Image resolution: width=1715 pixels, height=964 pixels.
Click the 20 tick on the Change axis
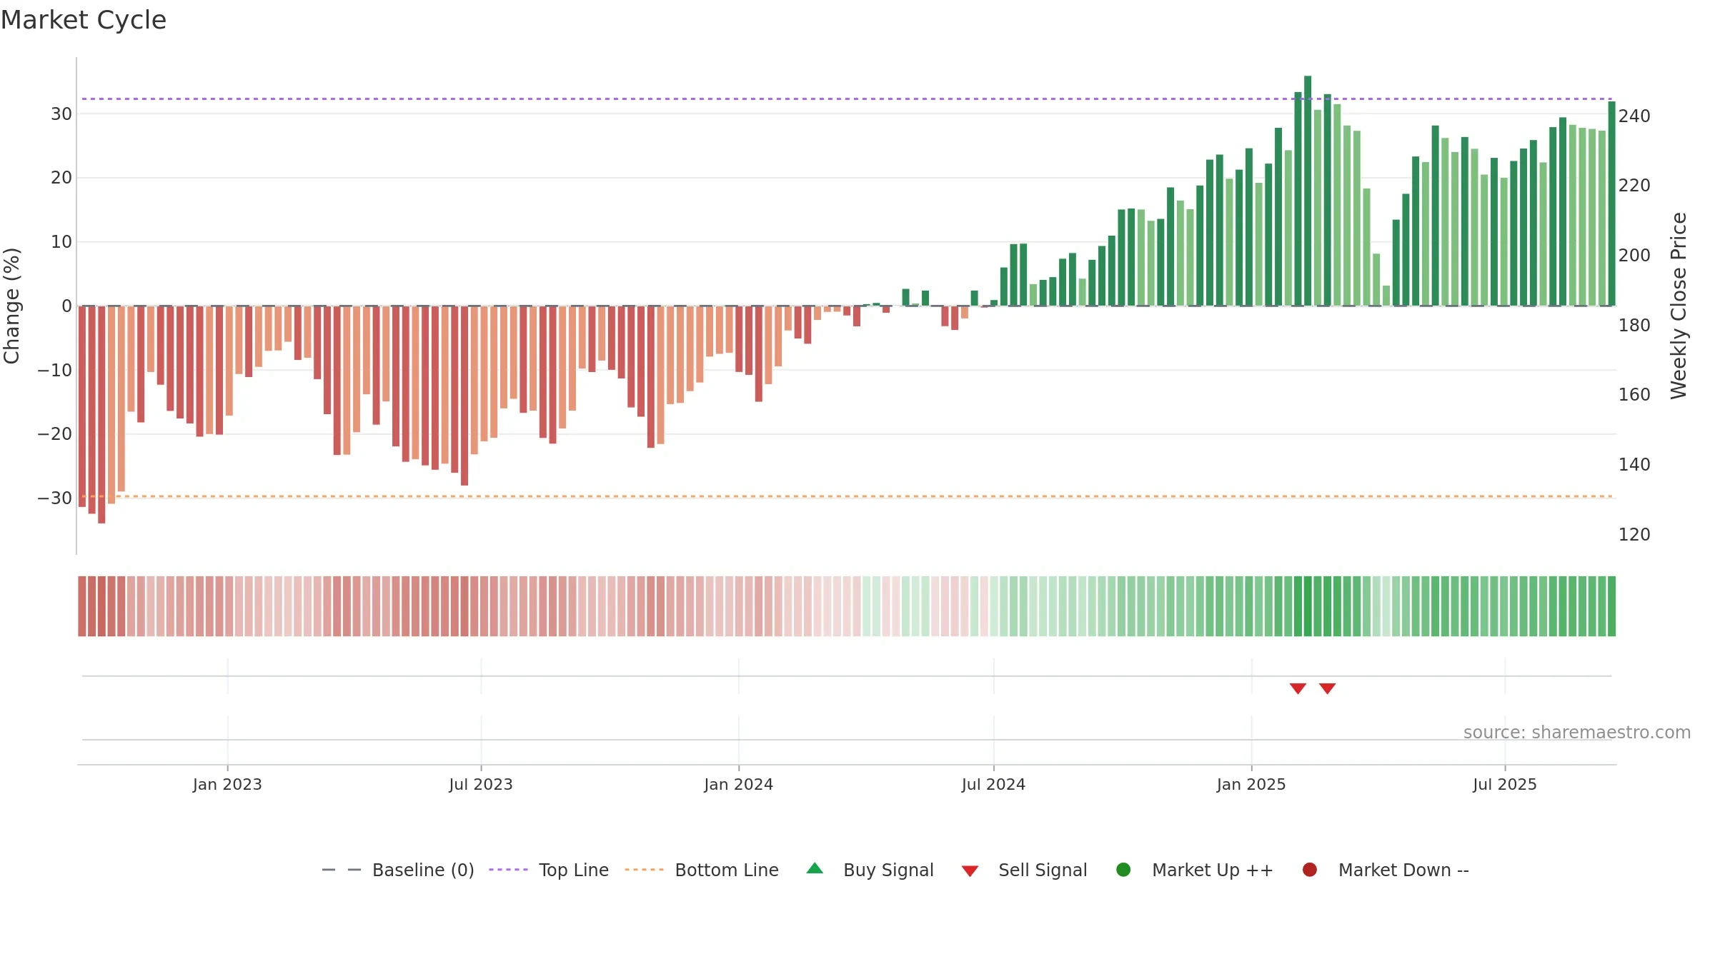pos(61,178)
